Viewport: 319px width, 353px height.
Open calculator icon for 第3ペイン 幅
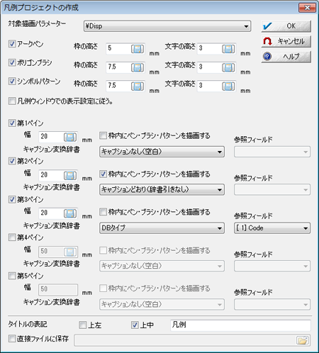(70, 213)
